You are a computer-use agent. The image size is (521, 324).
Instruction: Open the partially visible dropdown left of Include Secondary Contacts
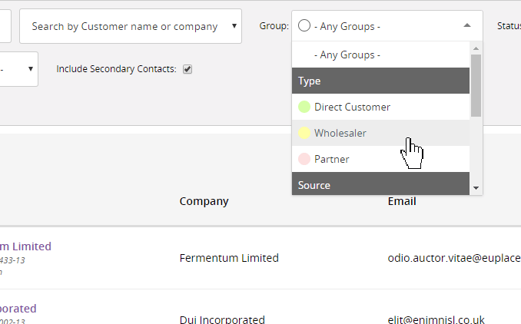click(x=18, y=69)
